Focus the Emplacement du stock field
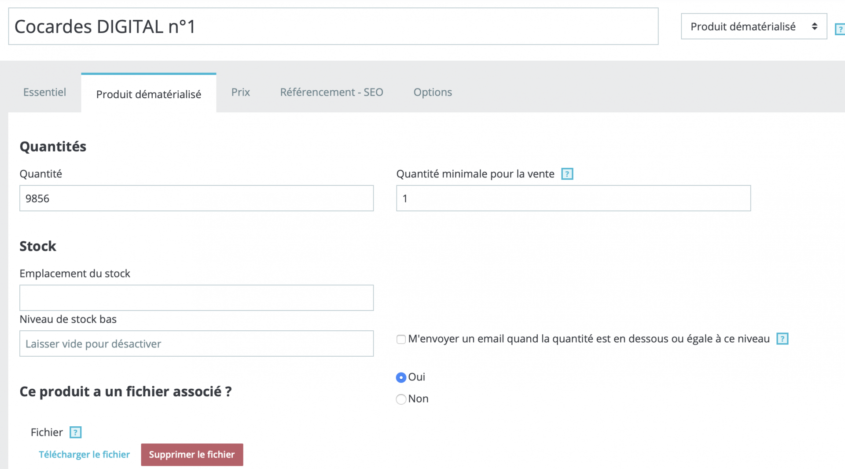Viewport: 845px width, 469px height. pos(196,298)
